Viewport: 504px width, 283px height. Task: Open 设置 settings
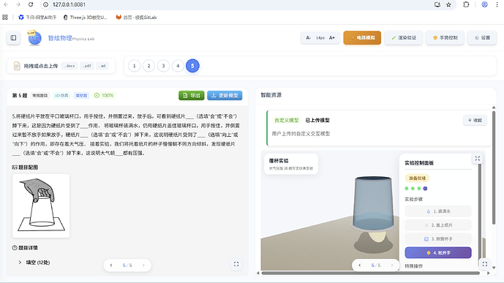482,38
